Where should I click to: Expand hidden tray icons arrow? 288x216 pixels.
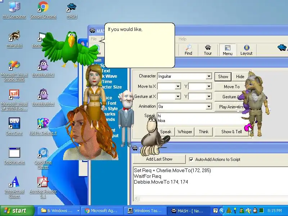(222, 211)
